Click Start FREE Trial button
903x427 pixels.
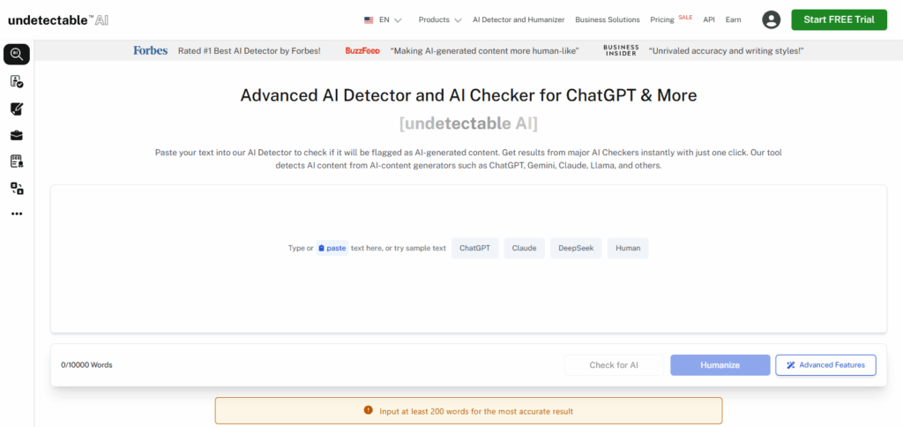[840, 19]
